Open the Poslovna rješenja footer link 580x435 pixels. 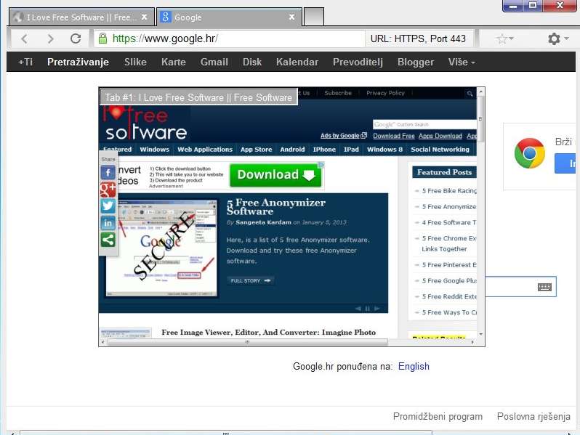tap(533, 417)
